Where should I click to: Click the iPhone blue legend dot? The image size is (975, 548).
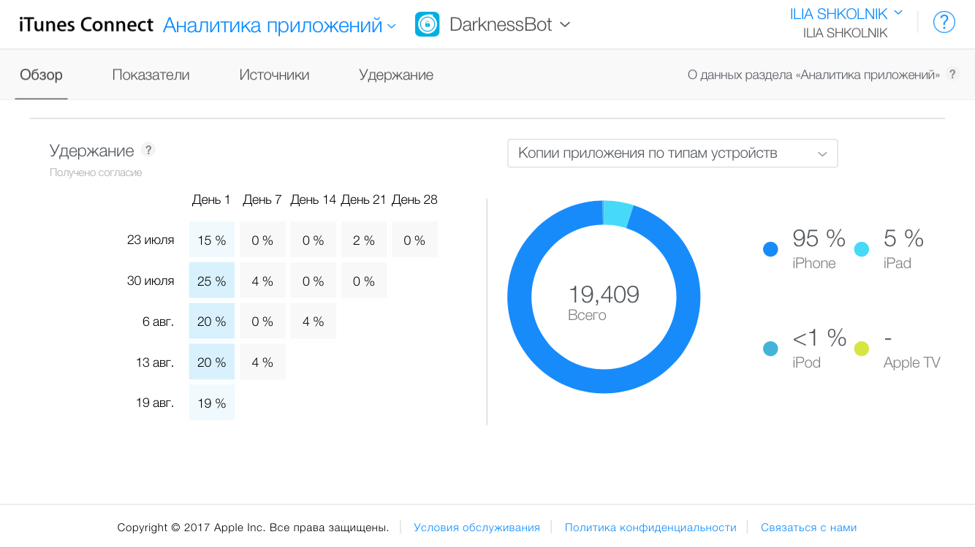click(x=770, y=249)
